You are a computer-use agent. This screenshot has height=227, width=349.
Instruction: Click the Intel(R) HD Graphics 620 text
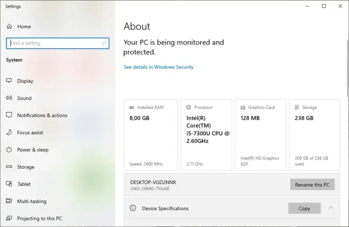pyautogui.click(x=260, y=161)
